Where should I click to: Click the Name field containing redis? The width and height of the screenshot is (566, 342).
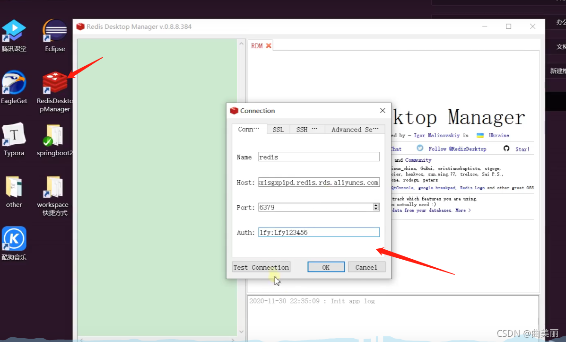point(319,157)
